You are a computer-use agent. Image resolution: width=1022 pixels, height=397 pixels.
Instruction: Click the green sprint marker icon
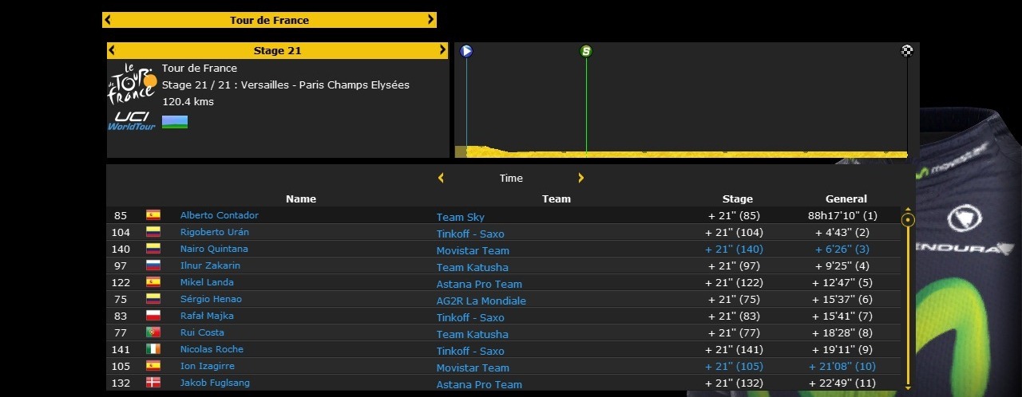[586, 51]
